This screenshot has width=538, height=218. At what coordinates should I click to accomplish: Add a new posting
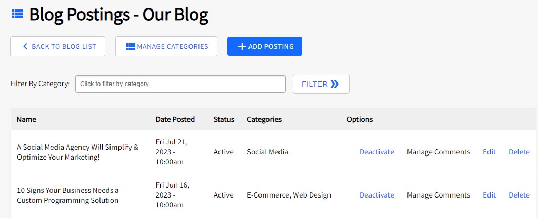264,46
